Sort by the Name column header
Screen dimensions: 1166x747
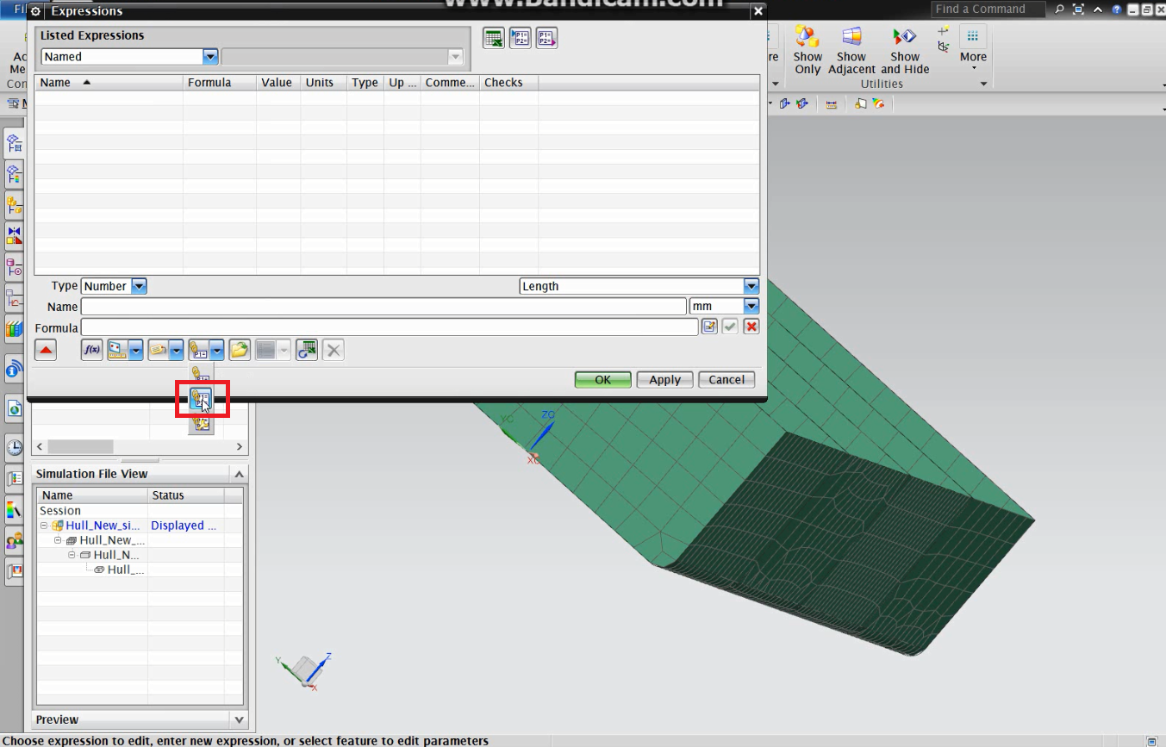[x=109, y=83]
